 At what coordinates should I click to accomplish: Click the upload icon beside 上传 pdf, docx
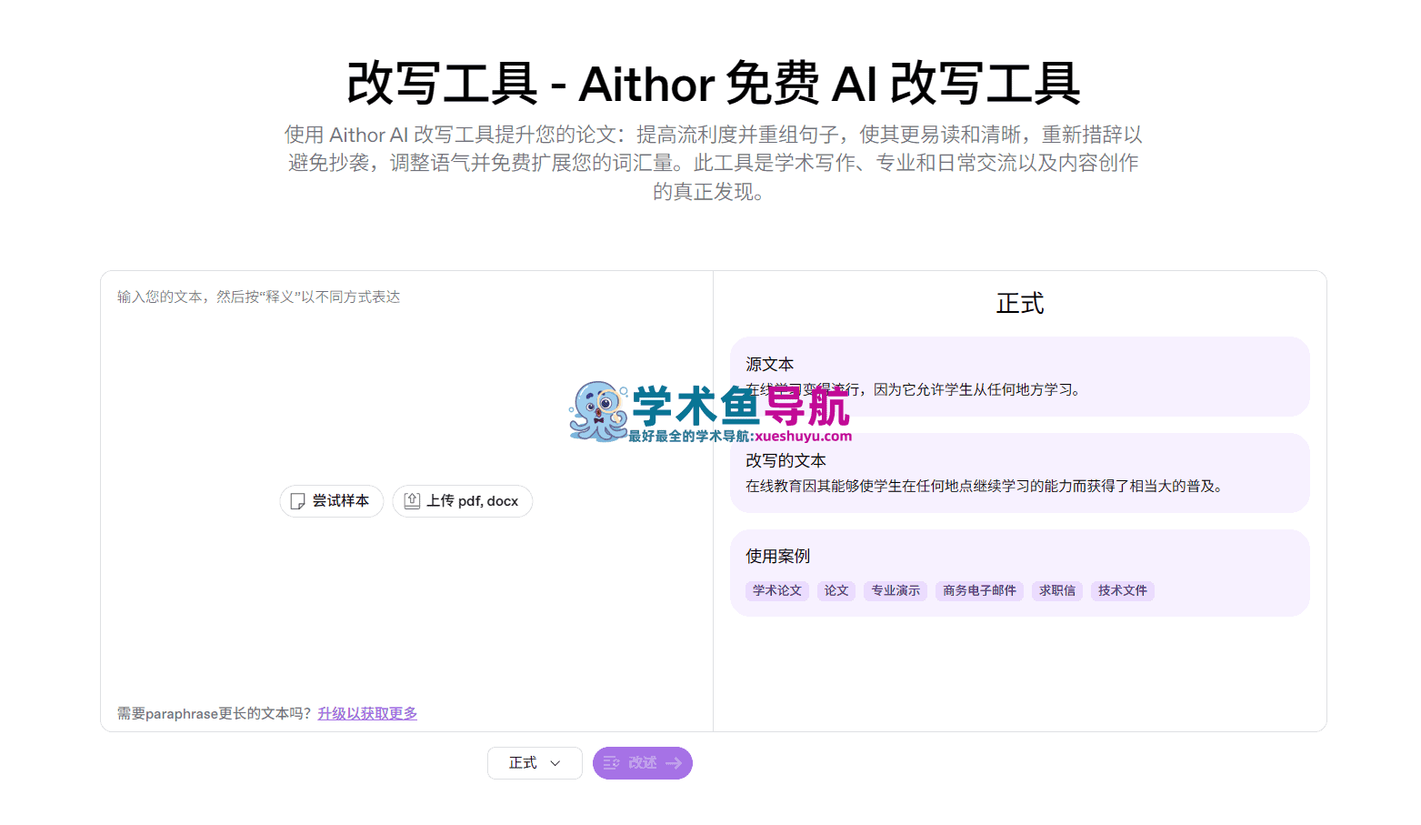point(412,501)
